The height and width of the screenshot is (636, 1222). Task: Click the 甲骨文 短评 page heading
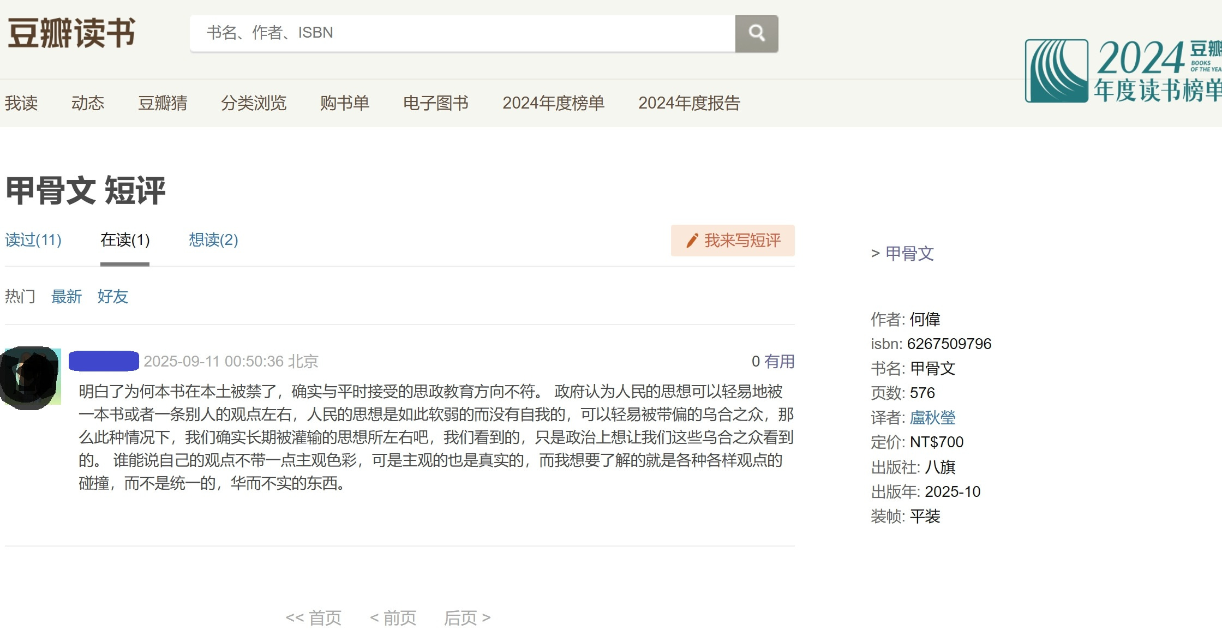pos(86,191)
